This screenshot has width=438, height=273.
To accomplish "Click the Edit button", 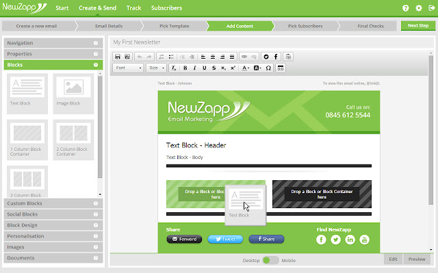I will tap(393, 259).
